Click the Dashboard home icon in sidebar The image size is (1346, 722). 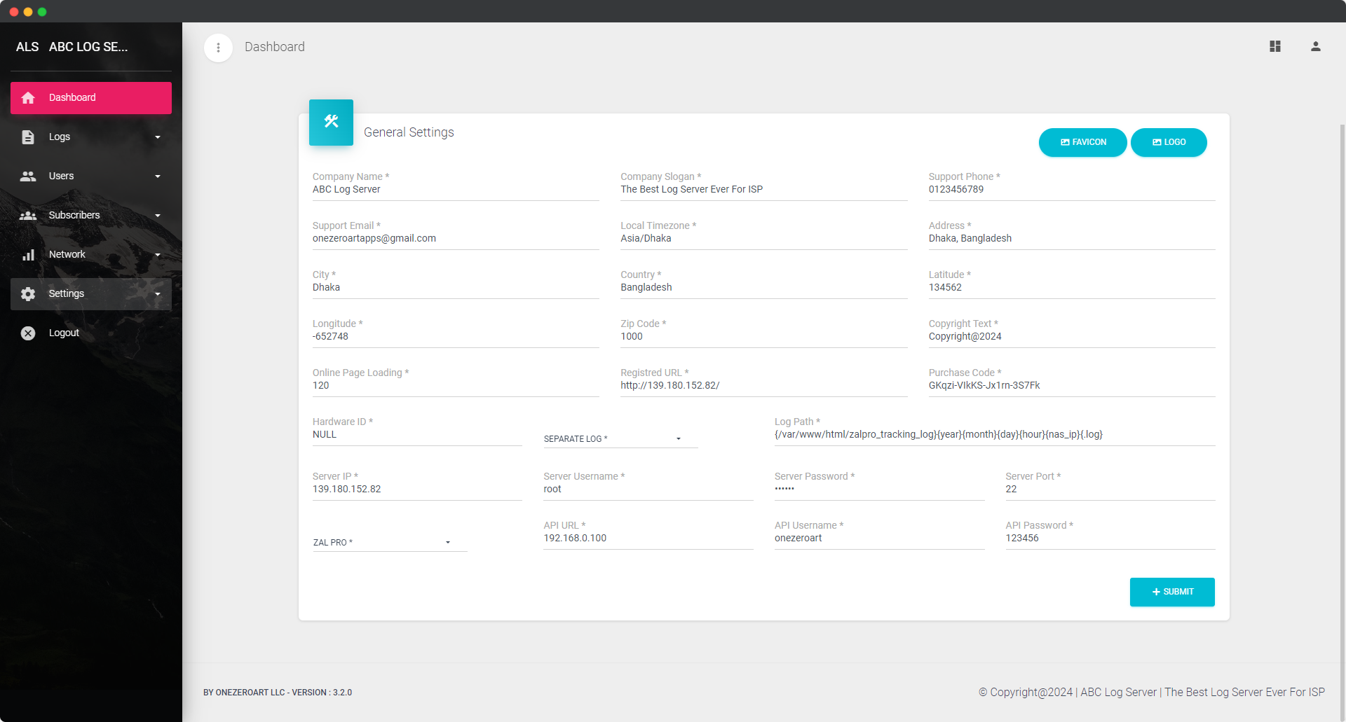28,98
